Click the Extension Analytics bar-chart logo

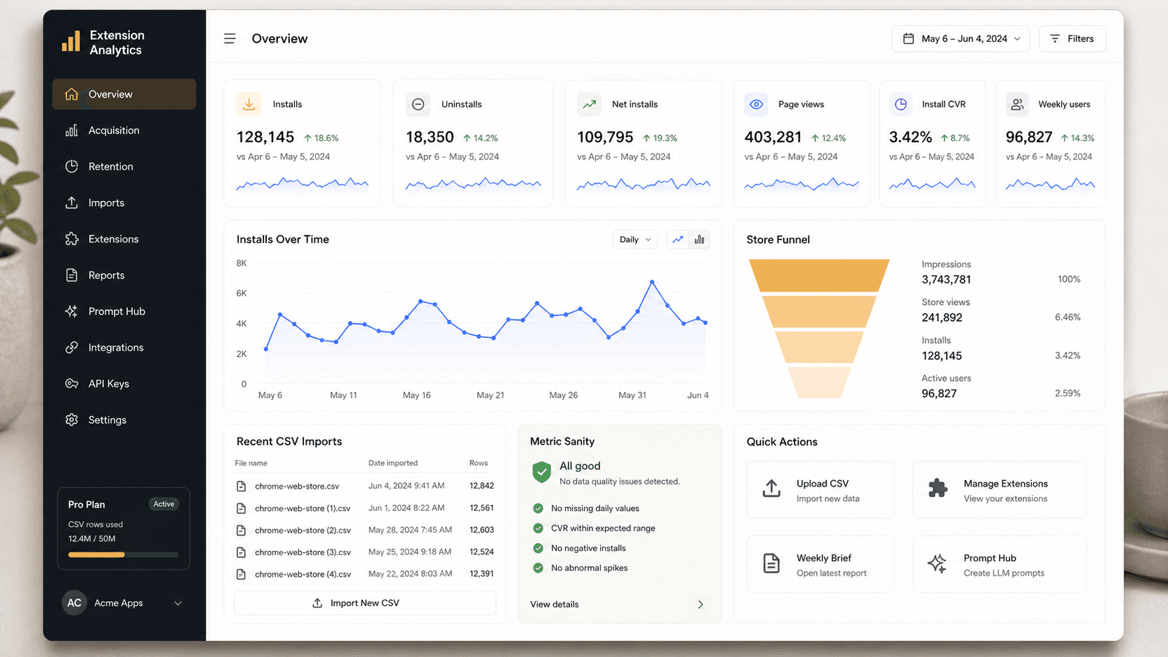(71, 42)
